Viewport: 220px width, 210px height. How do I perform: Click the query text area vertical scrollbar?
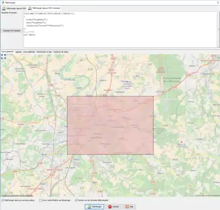[x=218, y=29]
